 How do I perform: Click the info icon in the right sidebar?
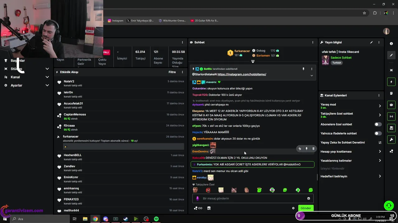click(x=391, y=44)
